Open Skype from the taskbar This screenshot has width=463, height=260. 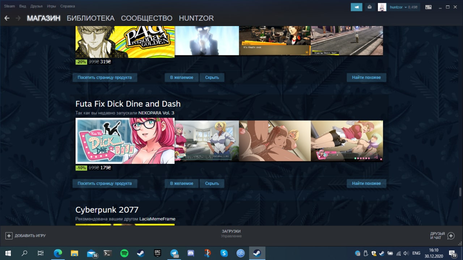pos(224,253)
